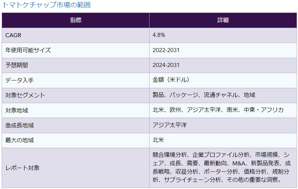Click the 年使用可能サイズ label cell
The width and height of the screenshot is (298, 189).
click(28, 50)
